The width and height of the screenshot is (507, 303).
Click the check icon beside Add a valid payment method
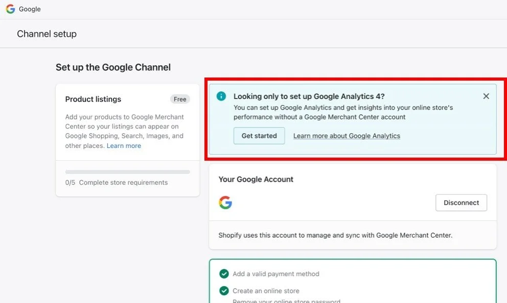[224, 273]
